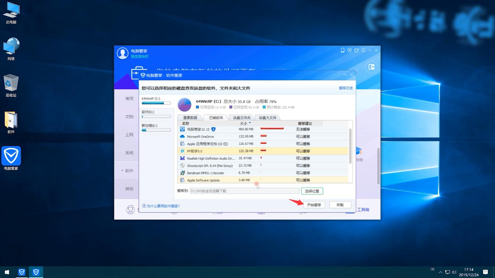Click the PP助手5.0 icon
Screen dimensions: 495x278
click(x=182, y=151)
